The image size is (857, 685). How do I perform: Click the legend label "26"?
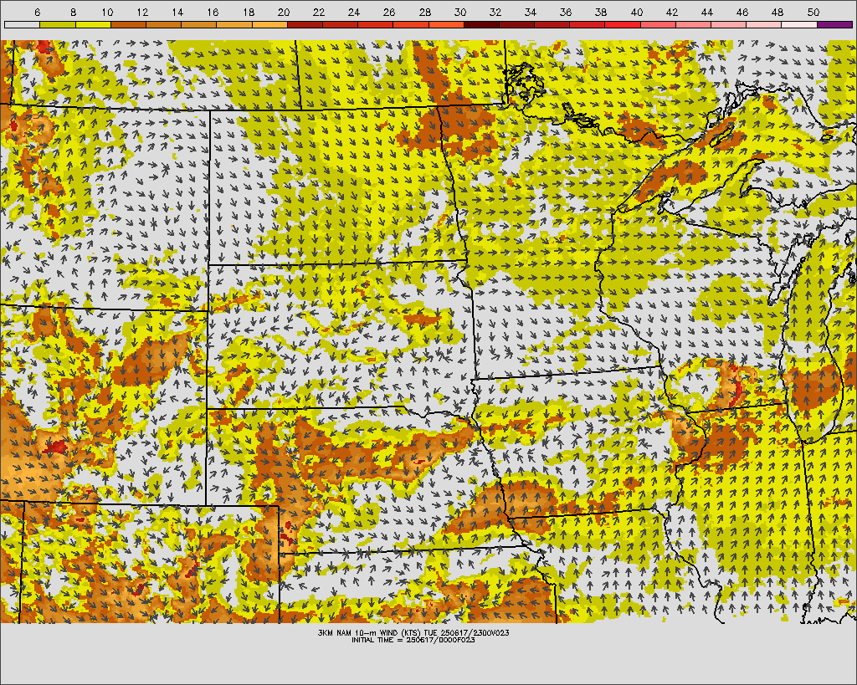[x=389, y=12]
